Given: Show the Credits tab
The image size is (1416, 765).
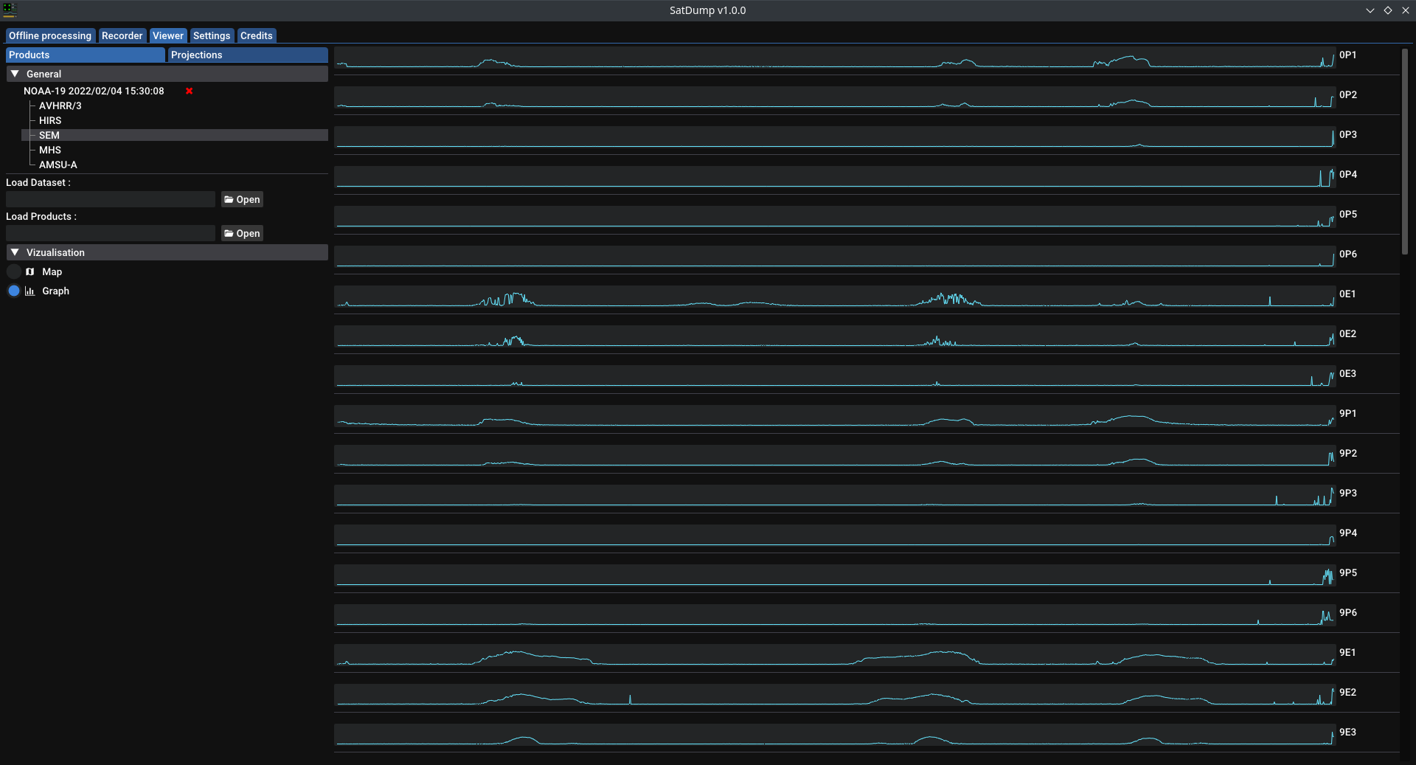Looking at the screenshot, I should click(x=257, y=35).
